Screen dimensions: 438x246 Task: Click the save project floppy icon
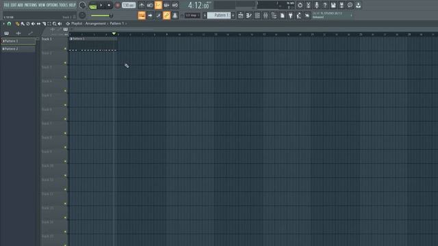[333, 5]
